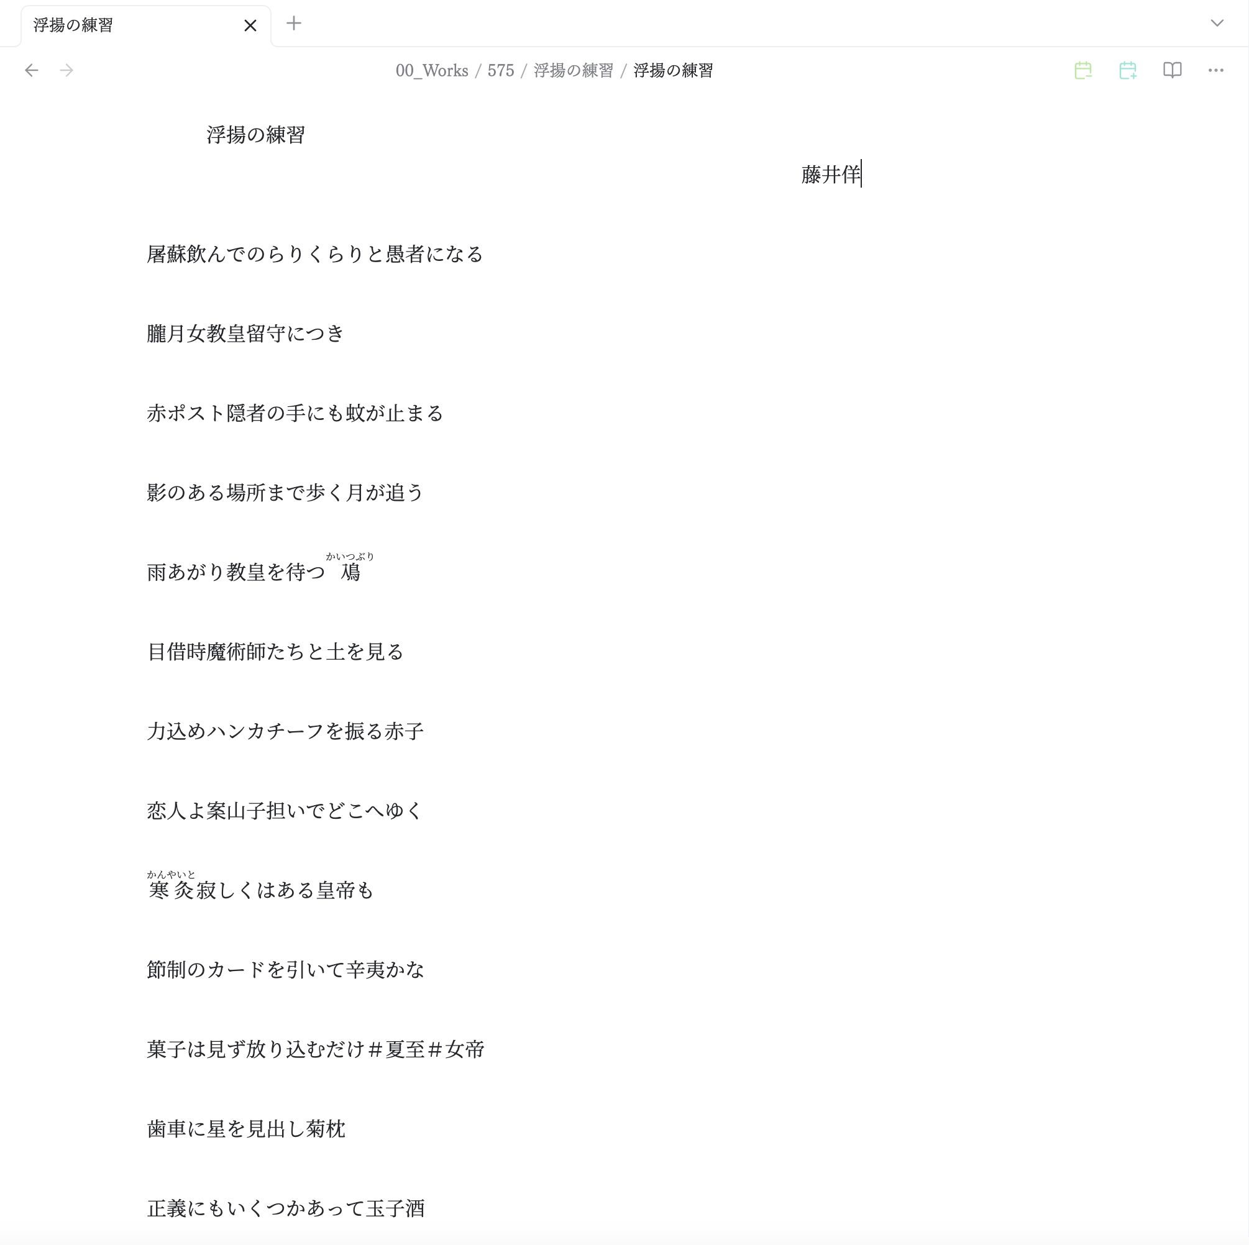Click the forward navigation arrow
This screenshot has height=1245, width=1249.
[x=65, y=71]
